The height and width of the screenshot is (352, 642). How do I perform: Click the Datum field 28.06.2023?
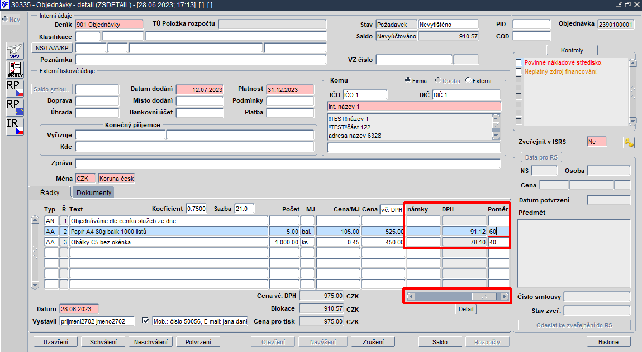click(79, 309)
